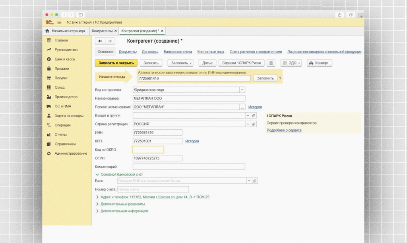Viewport: 407px width, 243px height.
Task: Click the Администрирование gear icon
Action: coord(49,154)
